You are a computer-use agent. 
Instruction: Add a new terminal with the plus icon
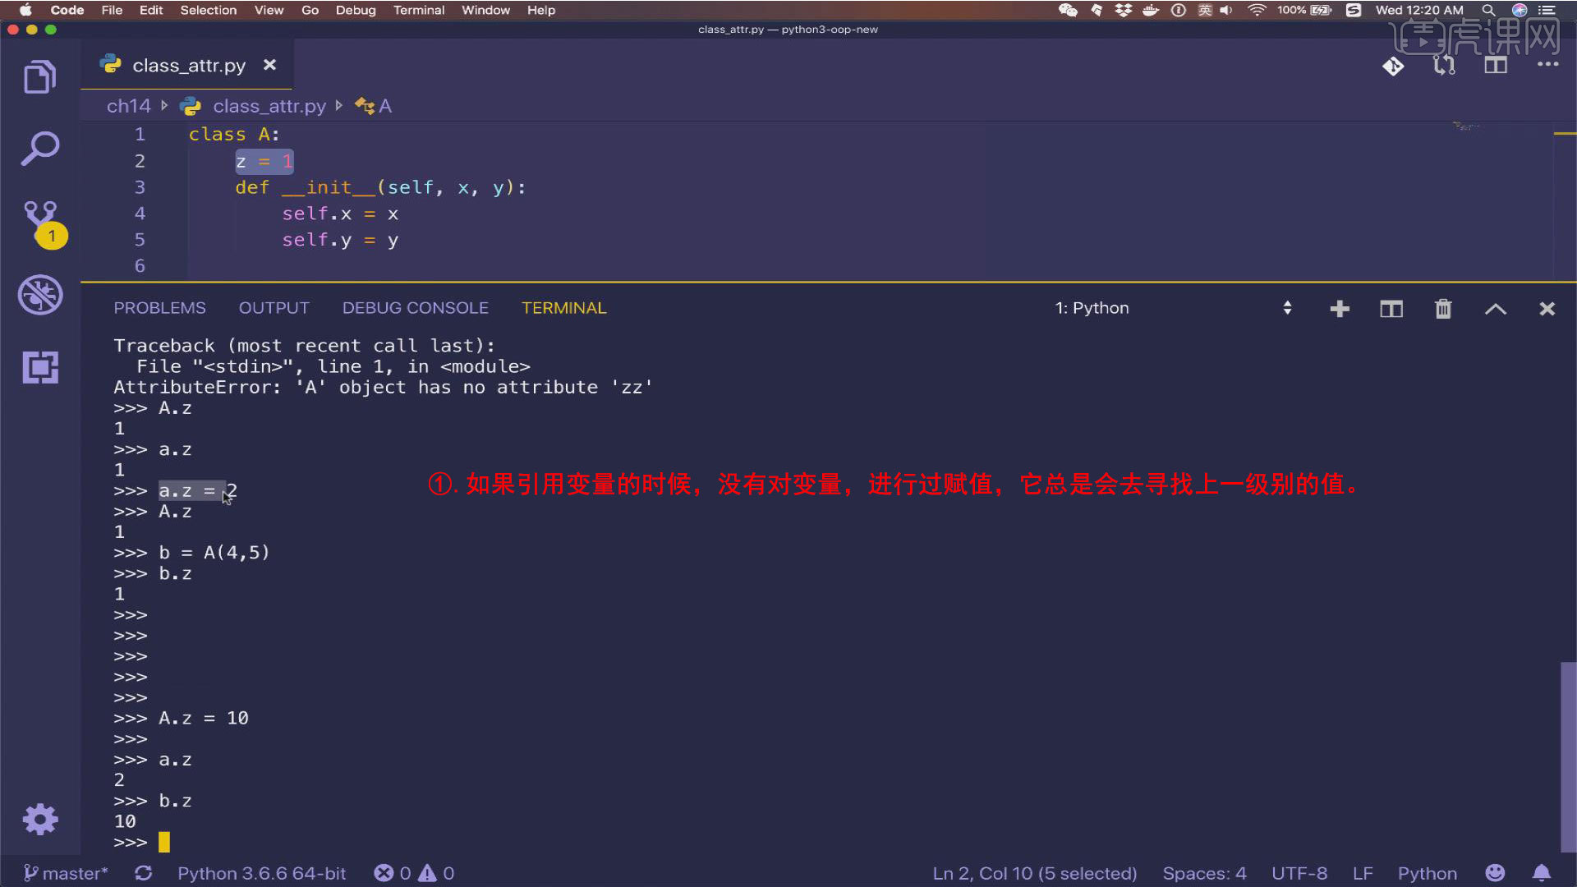(1340, 309)
